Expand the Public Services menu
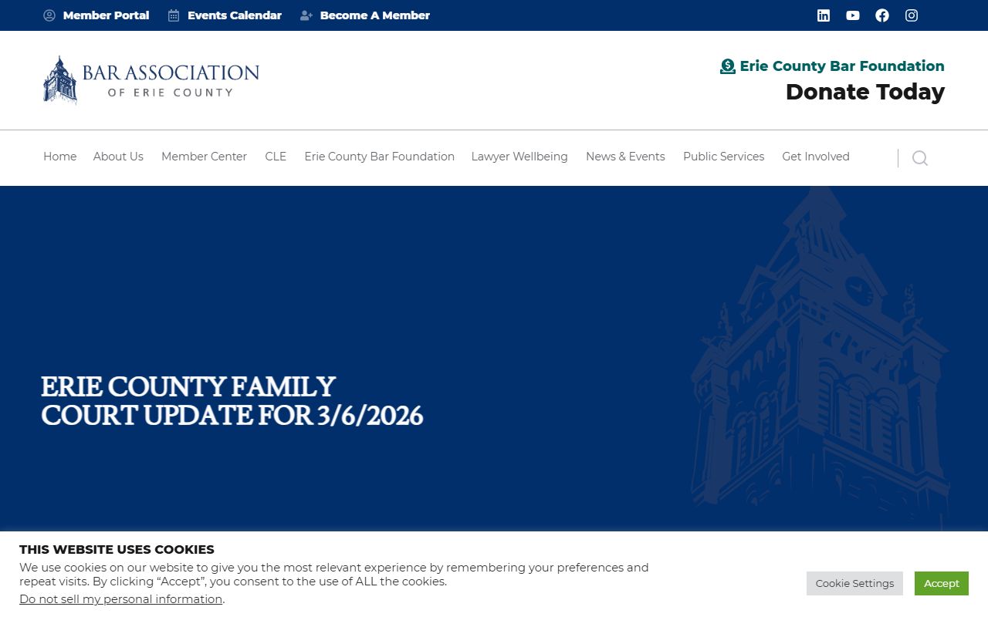Image resolution: width=988 pixels, height=617 pixels. 723,157
